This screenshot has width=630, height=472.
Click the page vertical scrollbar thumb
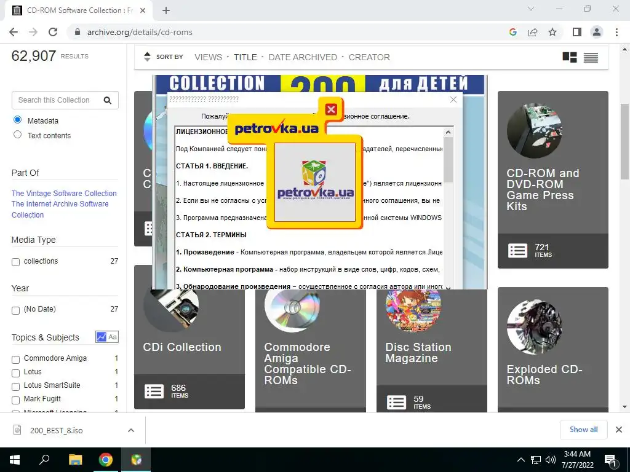[x=625, y=141]
